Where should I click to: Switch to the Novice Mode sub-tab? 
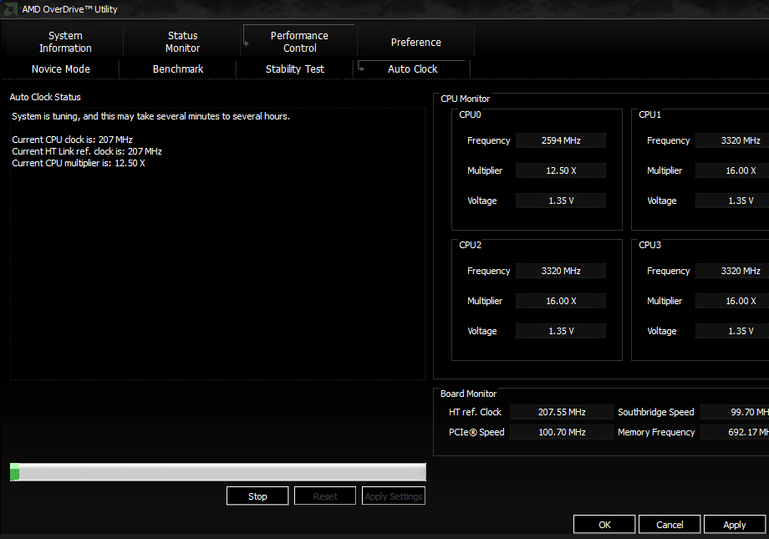(x=61, y=69)
